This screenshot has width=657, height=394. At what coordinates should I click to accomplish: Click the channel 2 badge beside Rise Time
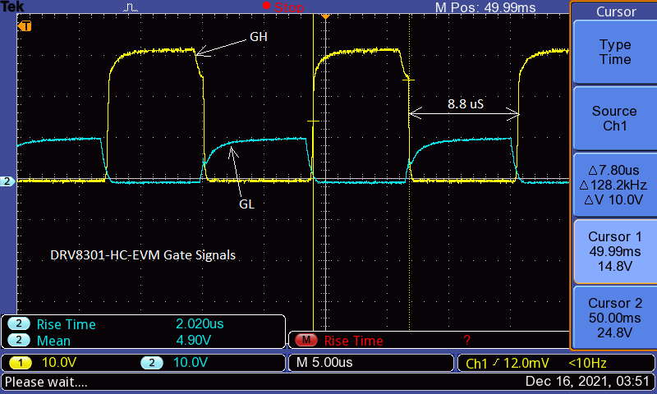(19, 323)
